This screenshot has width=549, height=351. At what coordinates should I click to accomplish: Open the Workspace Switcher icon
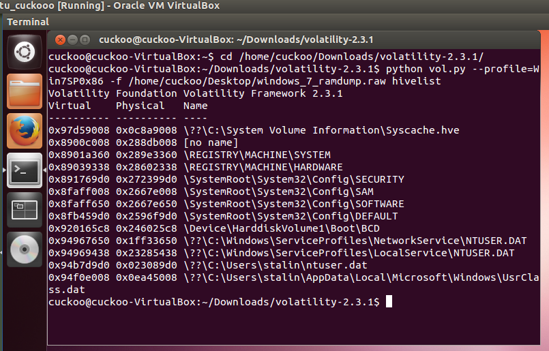pos(25,210)
